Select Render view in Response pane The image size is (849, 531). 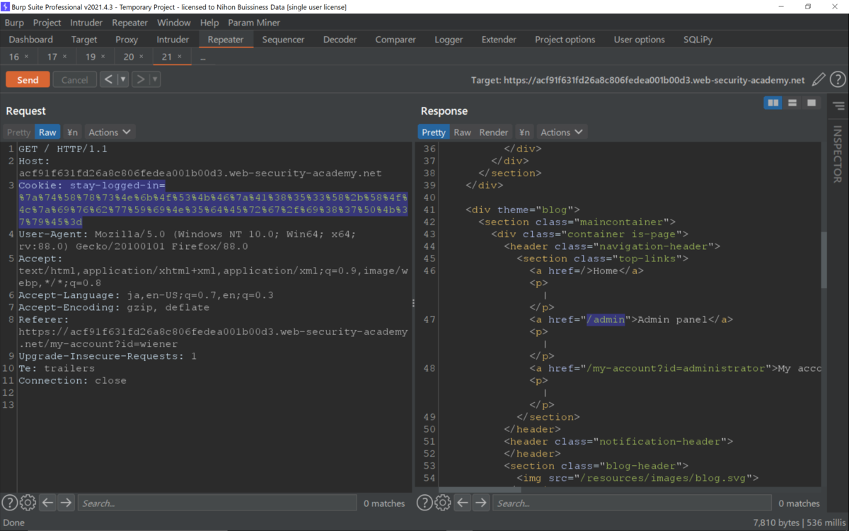click(x=494, y=132)
